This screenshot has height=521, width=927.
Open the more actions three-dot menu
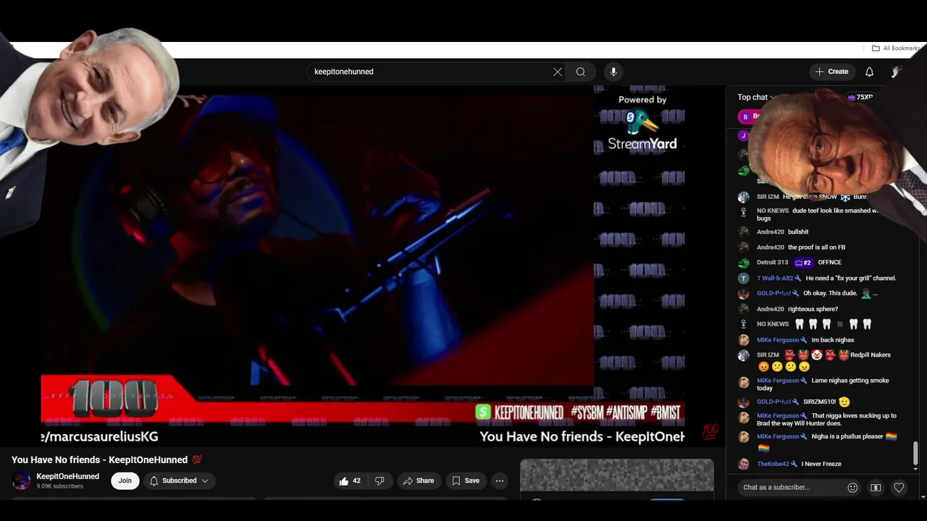pos(500,480)
